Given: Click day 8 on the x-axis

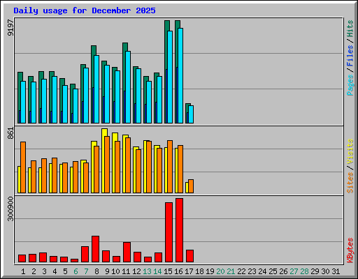Looking at the screenshot, I should pos(96,271).
